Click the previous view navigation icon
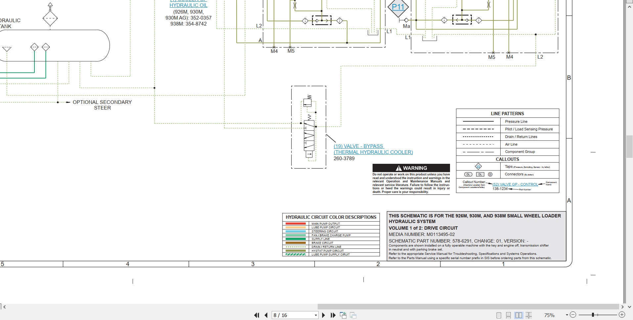This screenshot has height=320, width=633. tap(343, 315)
